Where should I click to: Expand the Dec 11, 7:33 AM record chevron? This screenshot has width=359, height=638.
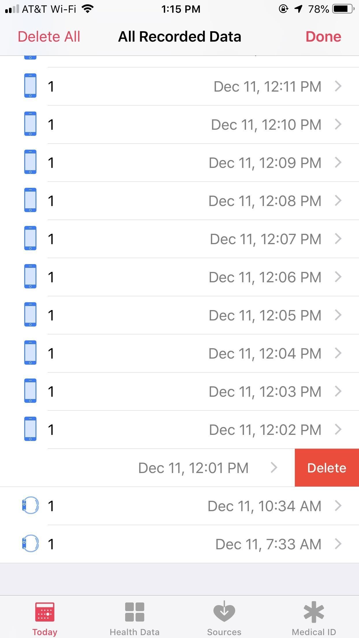(338, 544)
